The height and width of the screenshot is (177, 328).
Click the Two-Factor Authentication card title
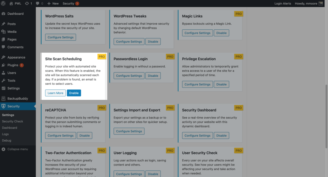click(68, 153)
